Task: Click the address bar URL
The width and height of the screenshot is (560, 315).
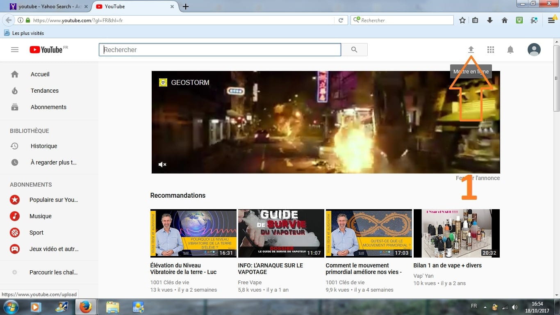Action: point(78,20)
